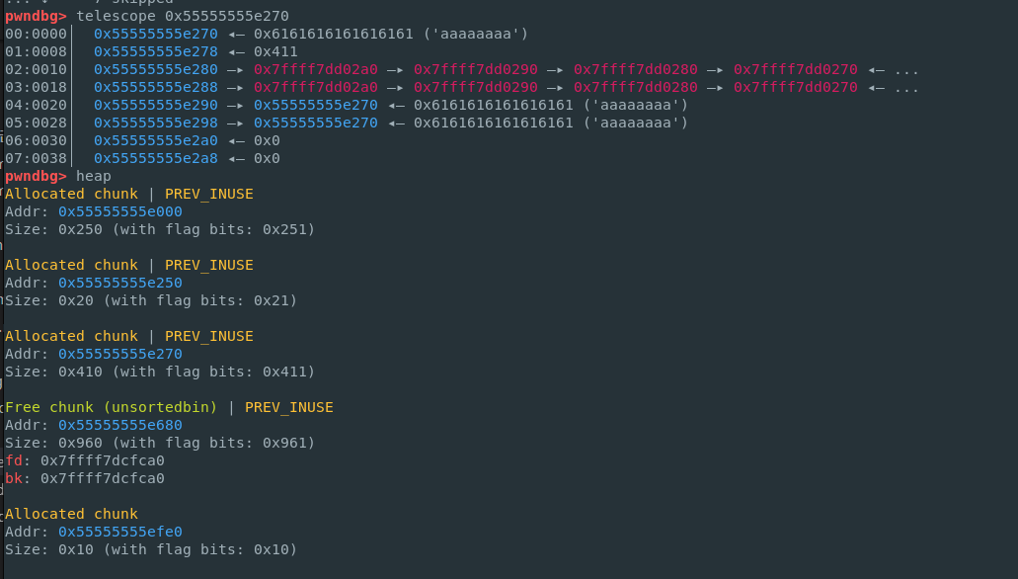
Task: Click heap chunk address 0x55555555e680
Action: pos(119,425)
